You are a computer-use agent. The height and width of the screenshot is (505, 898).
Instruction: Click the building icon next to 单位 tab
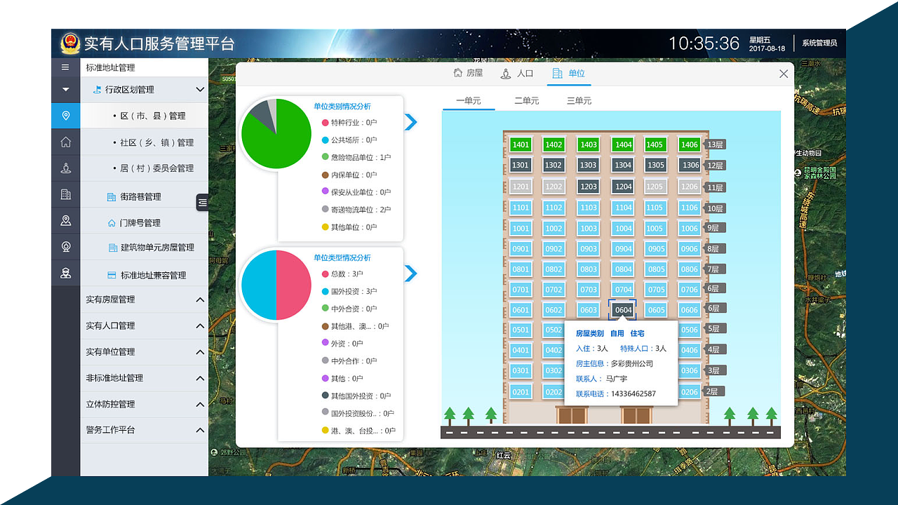pos(558,72)
